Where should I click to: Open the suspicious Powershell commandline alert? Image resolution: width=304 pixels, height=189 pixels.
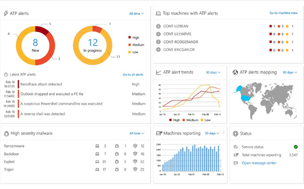click(x=61, y=104)
